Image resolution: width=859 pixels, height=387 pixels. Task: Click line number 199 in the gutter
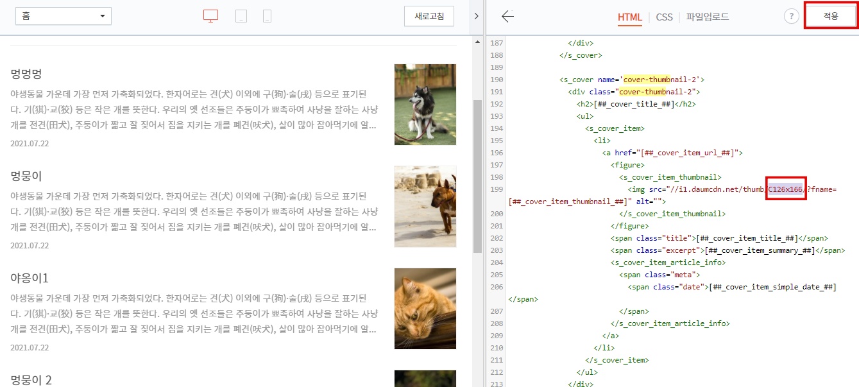(x=496, y=189)
